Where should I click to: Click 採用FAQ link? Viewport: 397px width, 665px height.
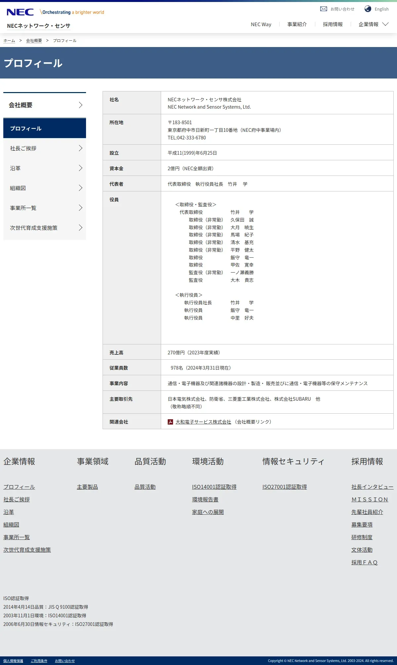(x=364, y=562)
